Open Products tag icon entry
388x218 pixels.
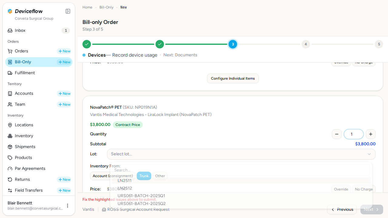(x=39, y=158)
